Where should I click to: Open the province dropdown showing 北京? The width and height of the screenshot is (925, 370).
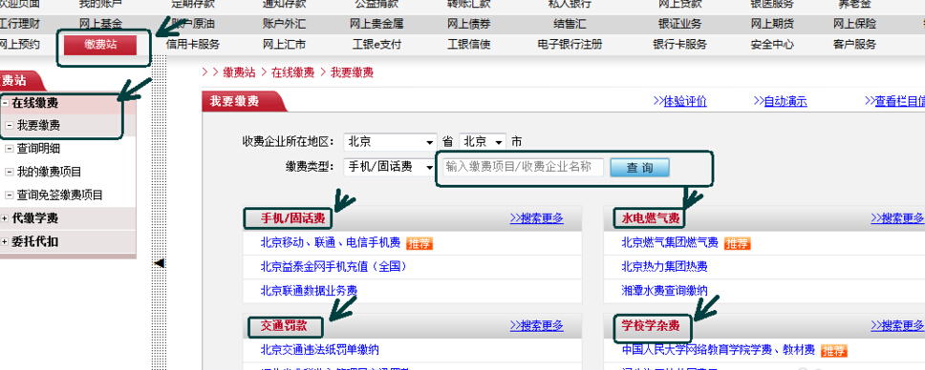(390, 142)
